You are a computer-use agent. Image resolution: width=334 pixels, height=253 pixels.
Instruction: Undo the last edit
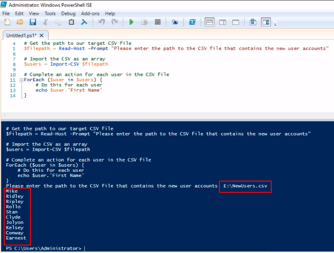[102, 22]
